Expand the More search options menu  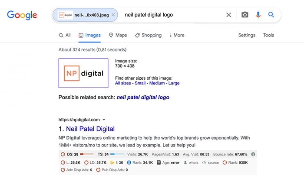[x=177, y=35]
